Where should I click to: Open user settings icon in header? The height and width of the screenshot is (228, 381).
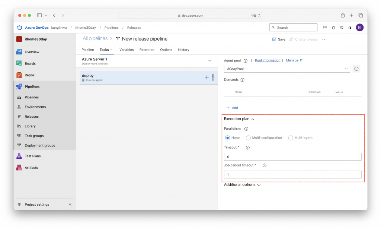(350, 28)
